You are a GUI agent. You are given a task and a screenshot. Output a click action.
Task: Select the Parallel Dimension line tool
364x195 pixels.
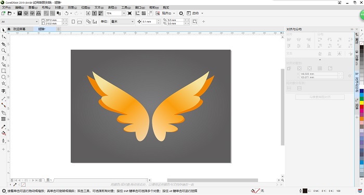[4, 99]
